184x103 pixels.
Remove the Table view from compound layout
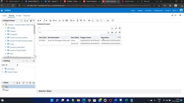[x=120, y=32]
